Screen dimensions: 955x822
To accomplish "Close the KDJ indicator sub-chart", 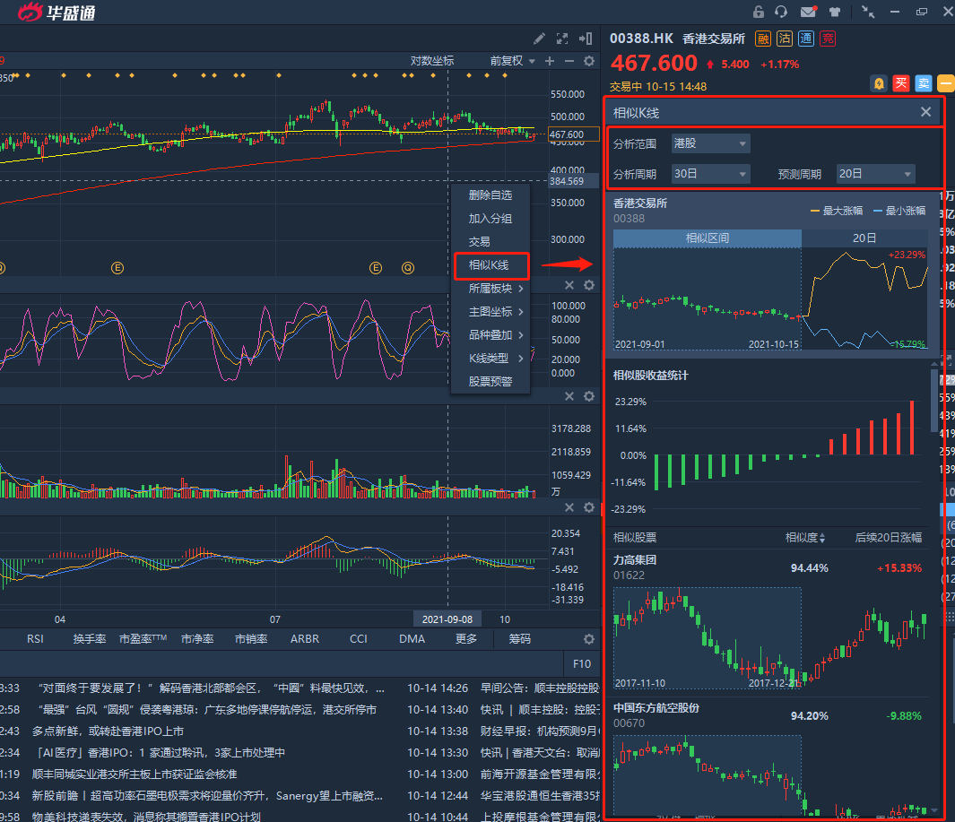I will [569, 285].
